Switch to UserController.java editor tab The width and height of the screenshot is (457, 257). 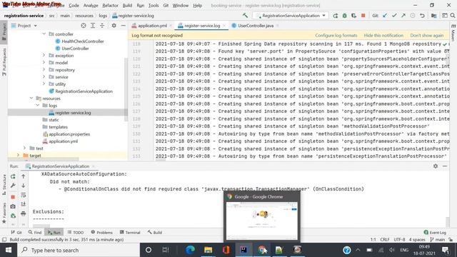click(256, 26)
